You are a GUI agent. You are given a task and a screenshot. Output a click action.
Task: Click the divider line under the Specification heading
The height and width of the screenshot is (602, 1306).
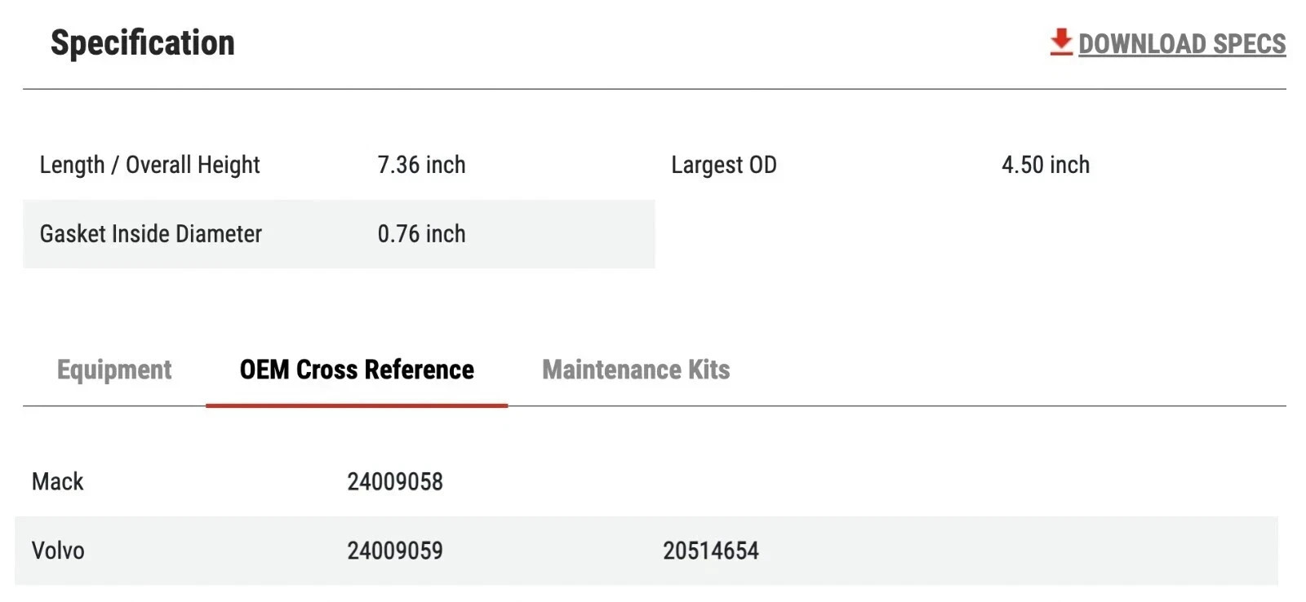(653, 89)
